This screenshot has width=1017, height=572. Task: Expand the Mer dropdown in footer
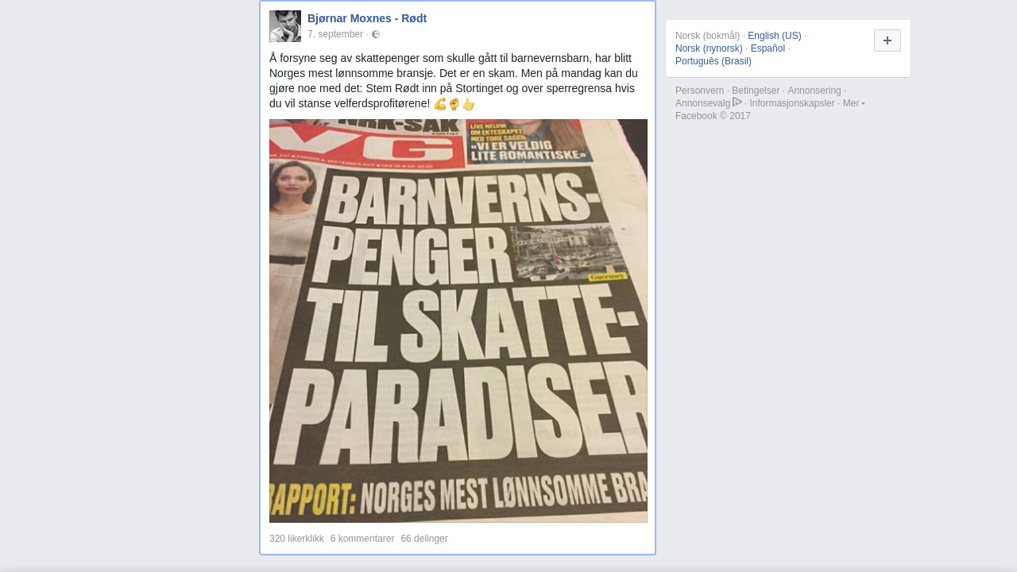(854, 103)
